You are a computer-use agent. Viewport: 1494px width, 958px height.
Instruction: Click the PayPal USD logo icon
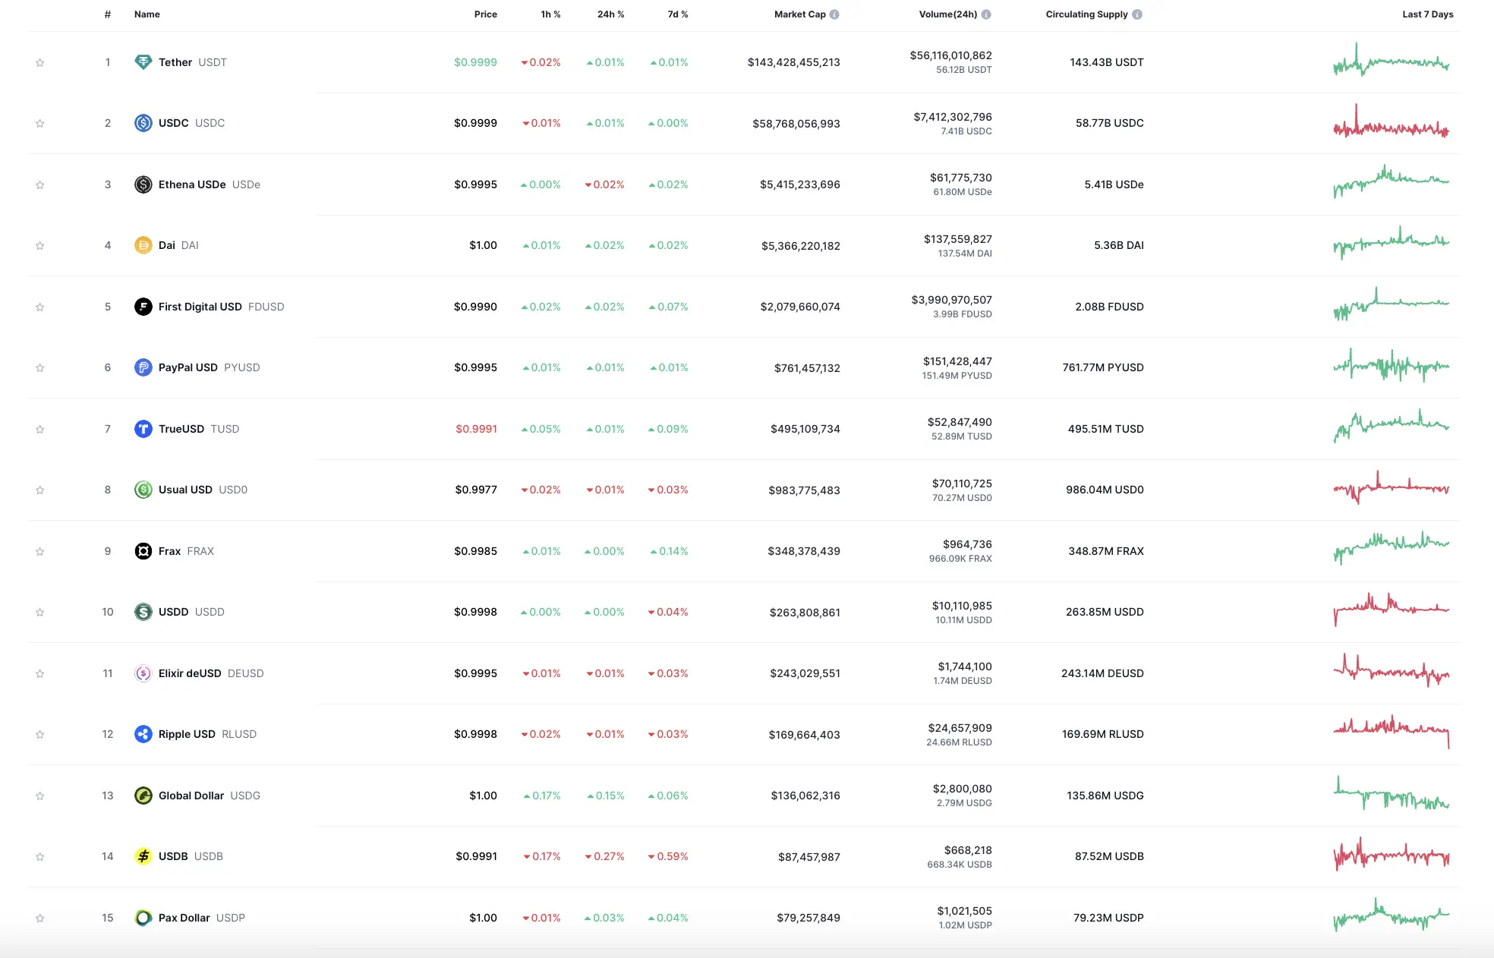[x=143, y=367]
